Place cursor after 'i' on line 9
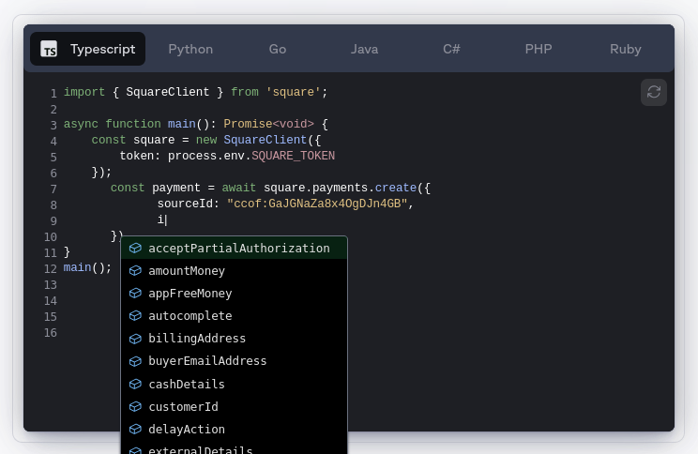Screen dimensions: 698x454 point(165,219)
